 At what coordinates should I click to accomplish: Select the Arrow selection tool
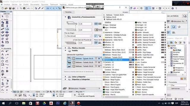[2, 16]
